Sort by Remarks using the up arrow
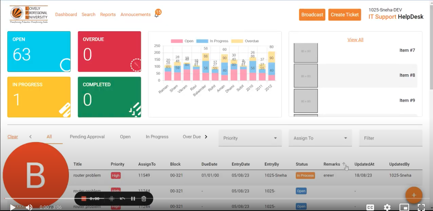This screenshot has width=433, height=211. coord(344,164)
